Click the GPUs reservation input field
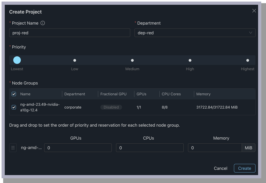This screenshot has height=183, width=266. [x=78, y=148]
